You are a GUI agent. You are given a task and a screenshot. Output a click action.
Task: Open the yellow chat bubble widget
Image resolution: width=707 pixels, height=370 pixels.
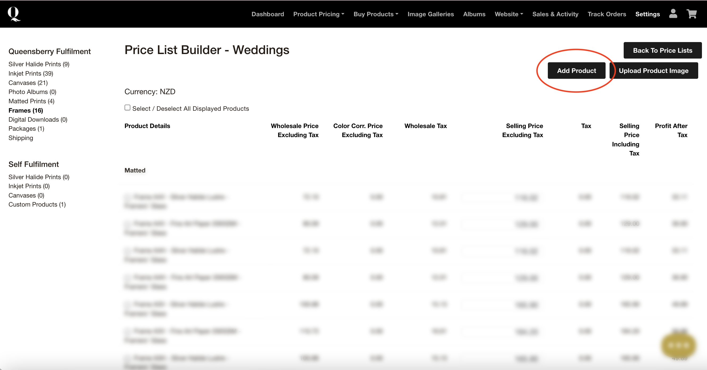point(678,345)
